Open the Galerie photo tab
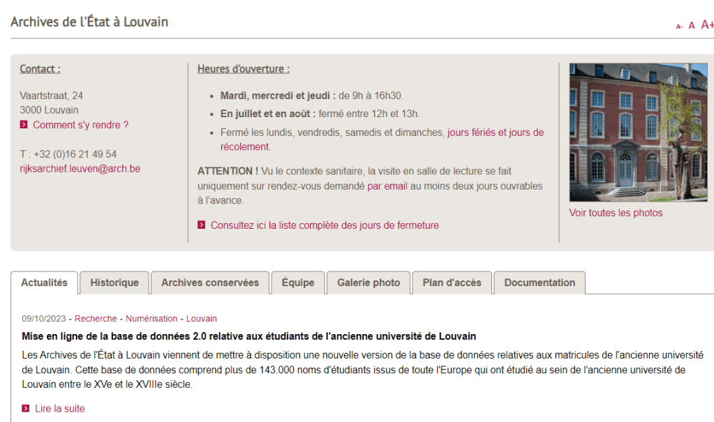The image size is (714, 422). click(x=369, y=282)
